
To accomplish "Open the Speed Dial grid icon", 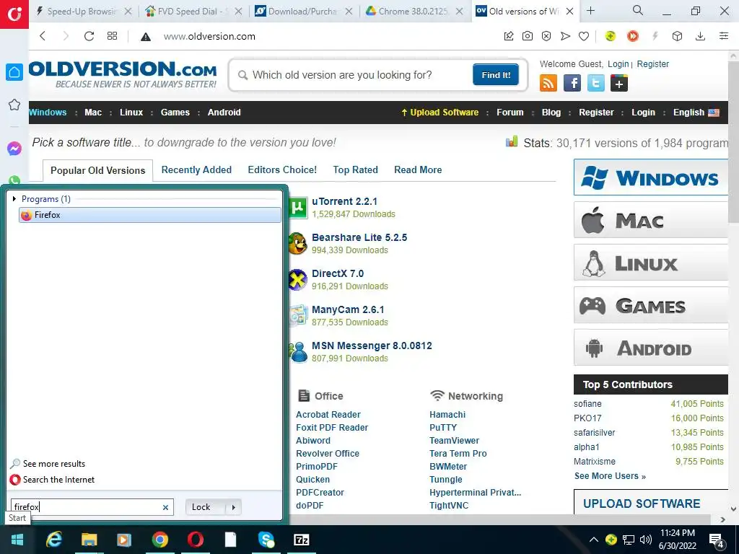I will click(112, 36).
